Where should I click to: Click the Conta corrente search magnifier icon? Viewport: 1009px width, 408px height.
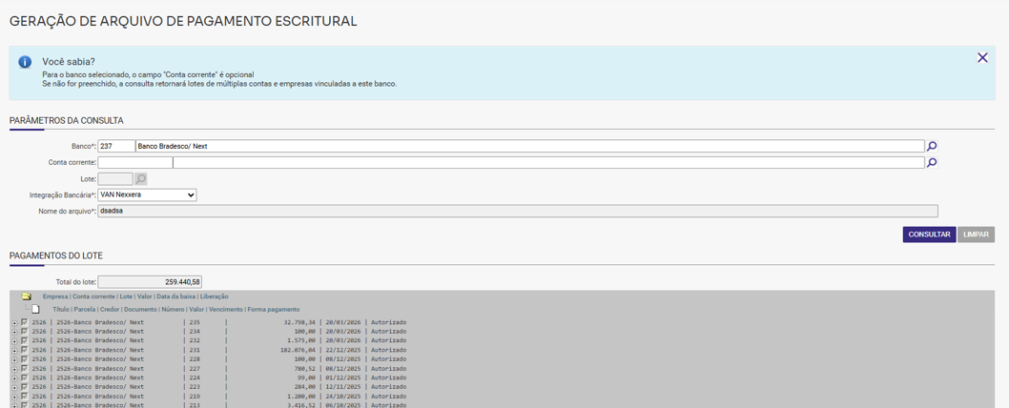click(932, 163)
